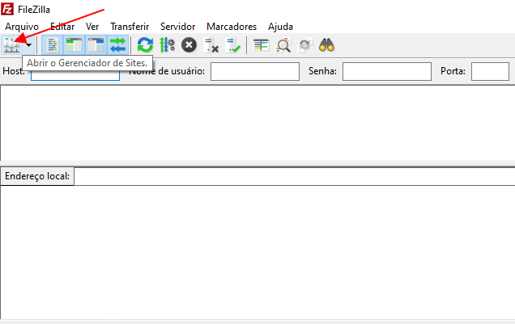Click the Porta input field
The height and width of the screenshot is (324, 515).
tap(490, 71)
